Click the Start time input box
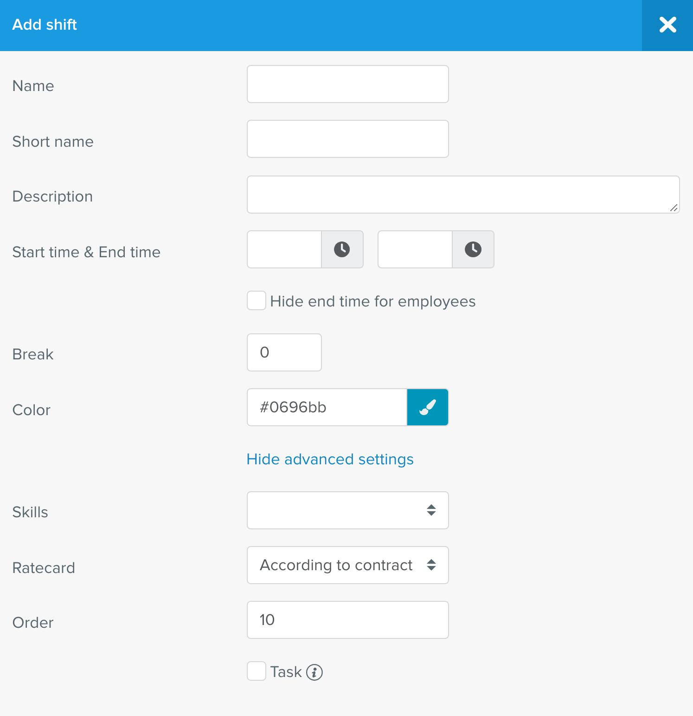693x716 pixels. [x=284, y=249]
